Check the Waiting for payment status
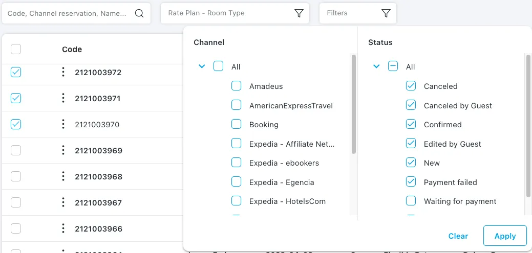The width and height of the screenshot is (532, 253). [x=411, y=201]
